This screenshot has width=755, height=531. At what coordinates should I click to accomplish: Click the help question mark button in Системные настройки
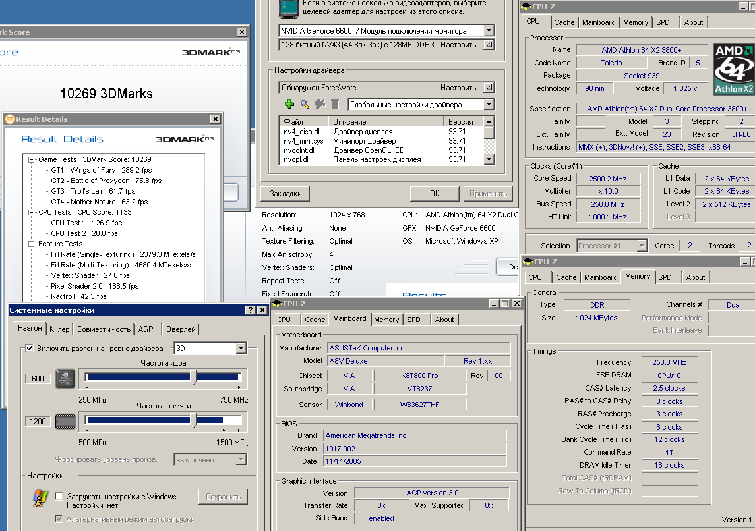point(251,310)
